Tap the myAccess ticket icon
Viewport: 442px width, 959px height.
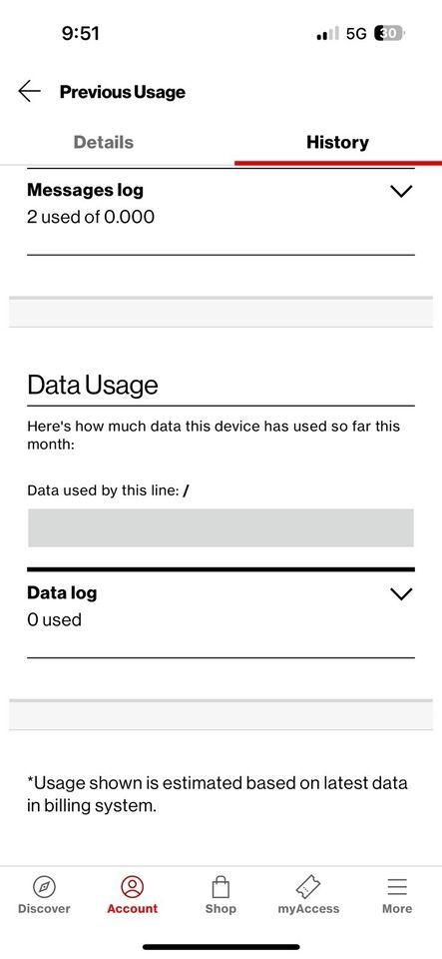click(308, 886)
